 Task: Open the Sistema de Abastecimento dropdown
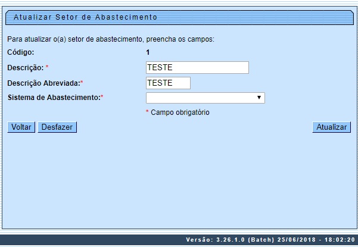click(205, 98)
